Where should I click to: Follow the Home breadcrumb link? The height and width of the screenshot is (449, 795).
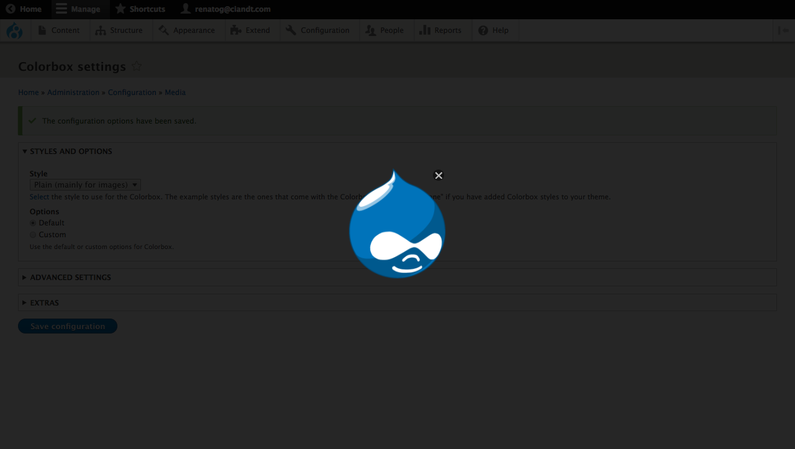click(29, 93)
